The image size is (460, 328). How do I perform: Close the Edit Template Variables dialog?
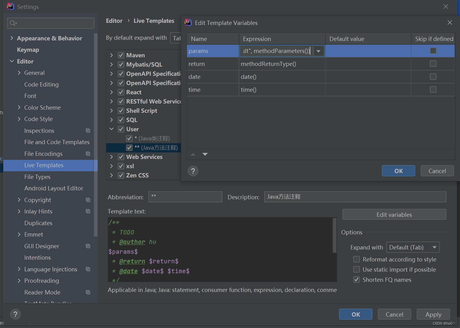click(x=450, y=22)
